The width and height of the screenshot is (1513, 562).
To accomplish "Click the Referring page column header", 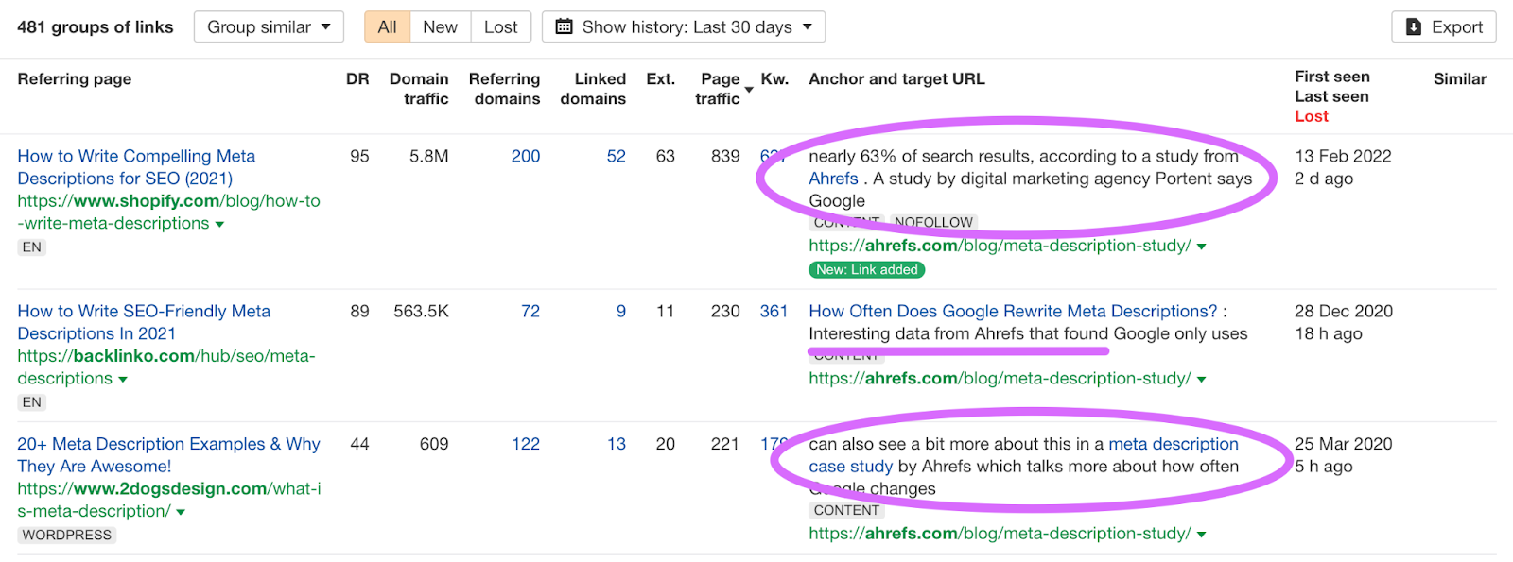I will 75,79.
